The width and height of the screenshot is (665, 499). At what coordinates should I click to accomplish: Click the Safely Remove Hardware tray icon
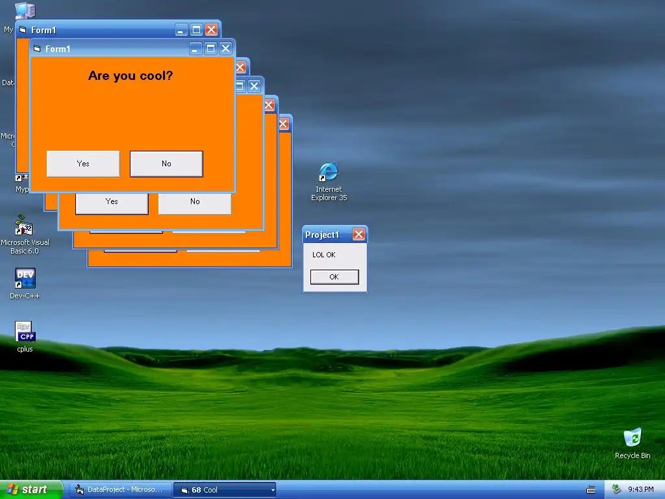617,489
